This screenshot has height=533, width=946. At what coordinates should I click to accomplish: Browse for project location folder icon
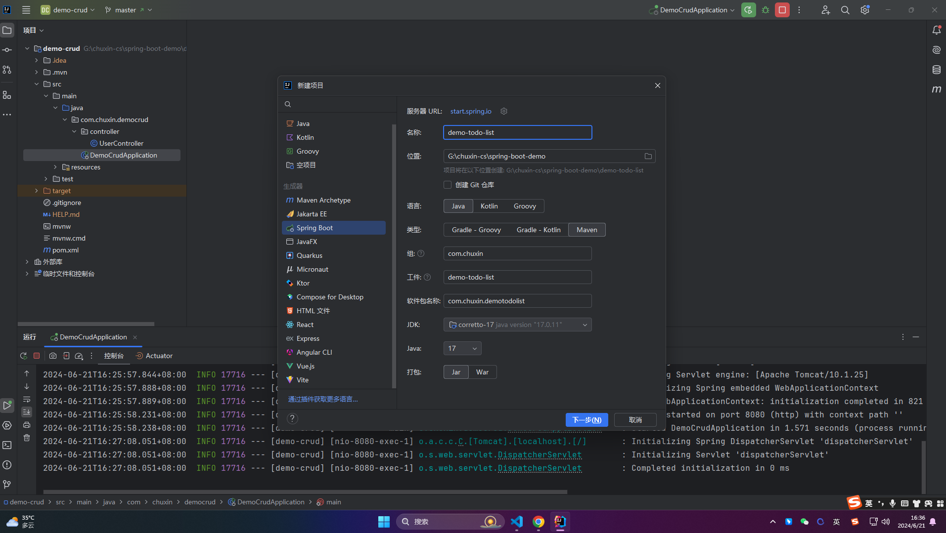[648, 156]
